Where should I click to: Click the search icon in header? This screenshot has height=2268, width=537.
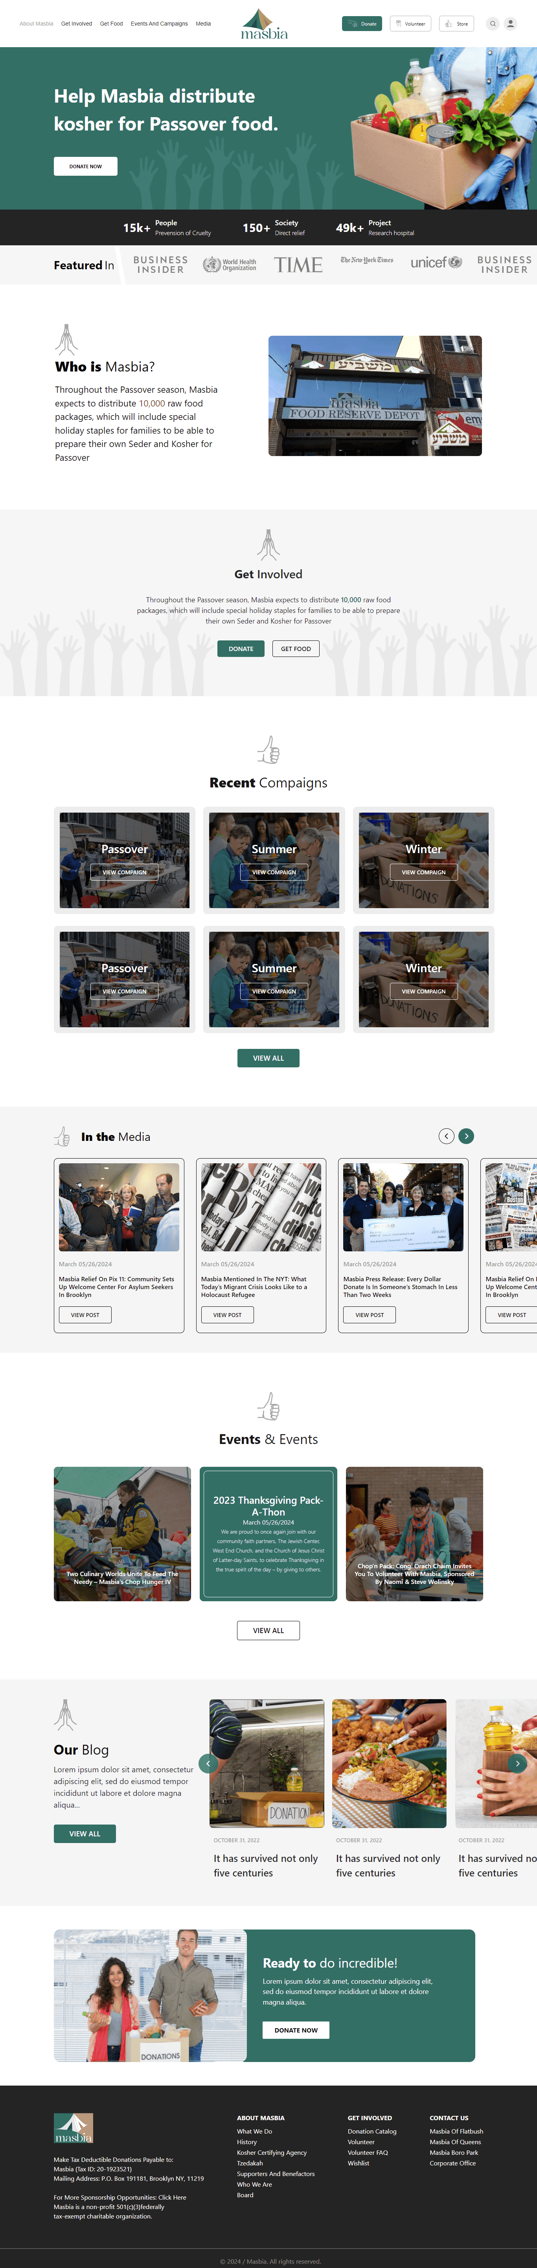click(493, 24)
